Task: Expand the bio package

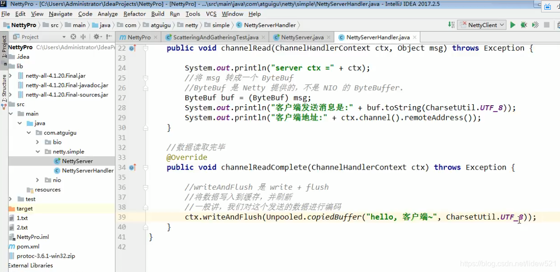Action: (38, 142)
